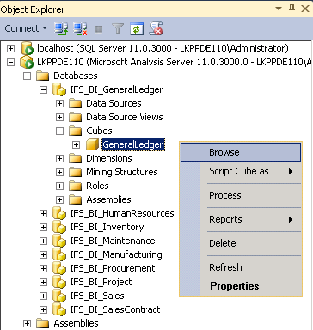This screenshot has height=330, width=313.
Task: Click the Mining Structures folder icon
Action: tap(76, 172)
